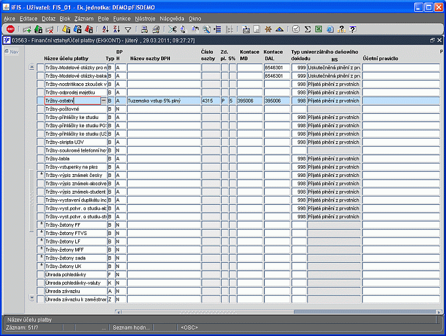The image size is (446, 336).
Task: Click the red EXIT toolbar icon
Action: pos(10,29)
